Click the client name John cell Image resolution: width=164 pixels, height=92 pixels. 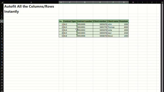[x=113, y=24]
